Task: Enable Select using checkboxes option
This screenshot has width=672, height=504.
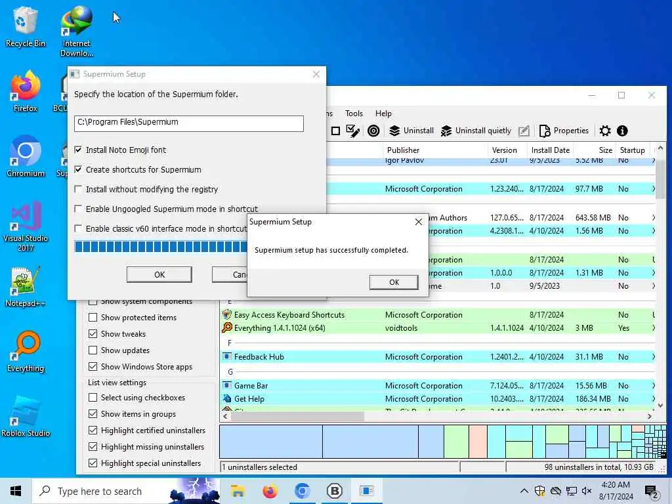Action: [93, 397]
